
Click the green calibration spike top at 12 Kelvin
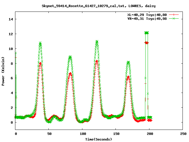click(146, 33)
